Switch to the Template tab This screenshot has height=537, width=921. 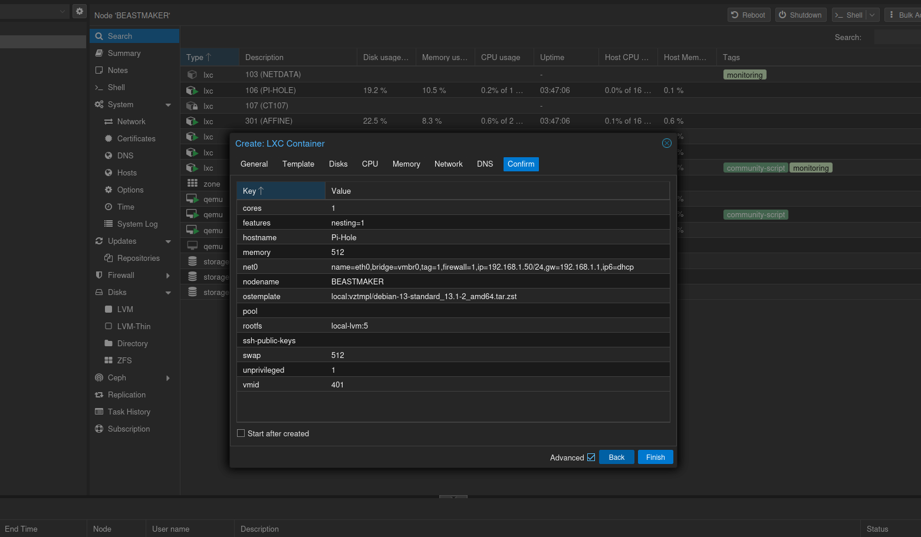click(x=298, y=164)
